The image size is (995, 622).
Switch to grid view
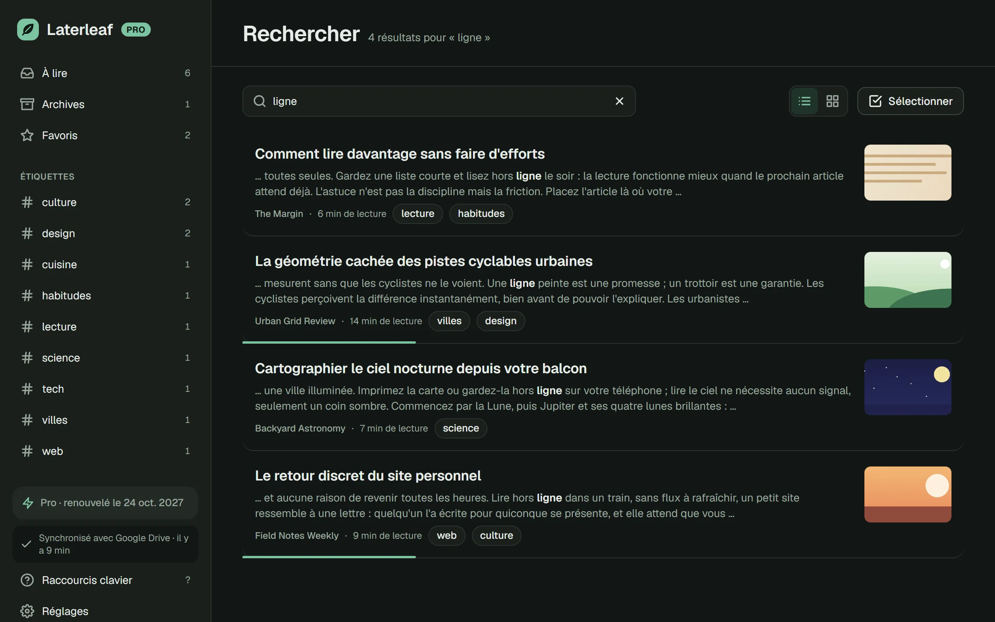[832, 101]
